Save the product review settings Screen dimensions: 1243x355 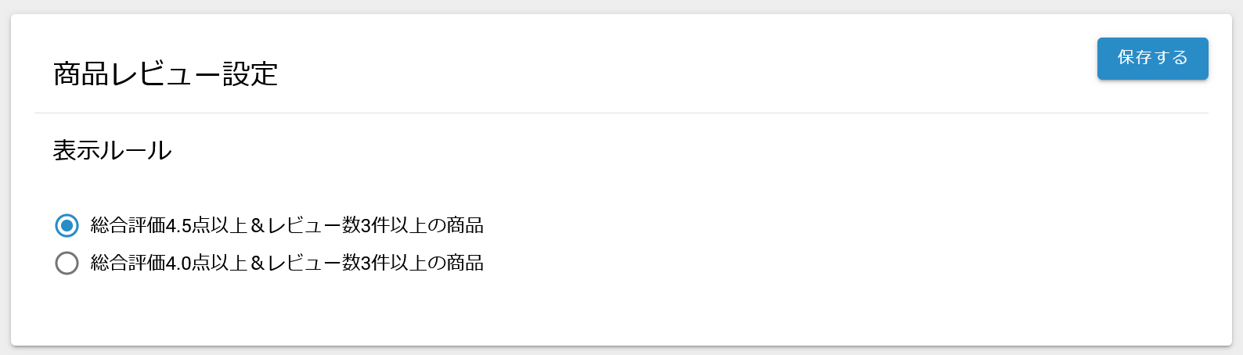coord(1152,59)
